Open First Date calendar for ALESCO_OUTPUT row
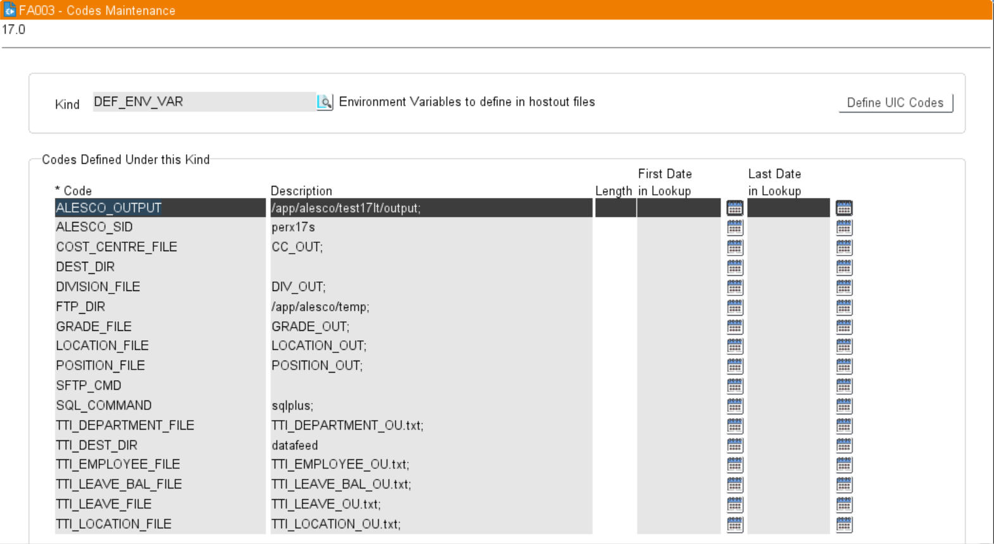Viewport: 994px width, 544px height. (734, 207)
